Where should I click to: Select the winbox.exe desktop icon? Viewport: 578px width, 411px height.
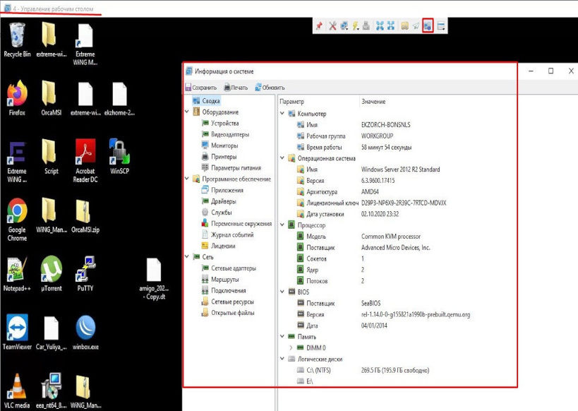coord(85,332)
